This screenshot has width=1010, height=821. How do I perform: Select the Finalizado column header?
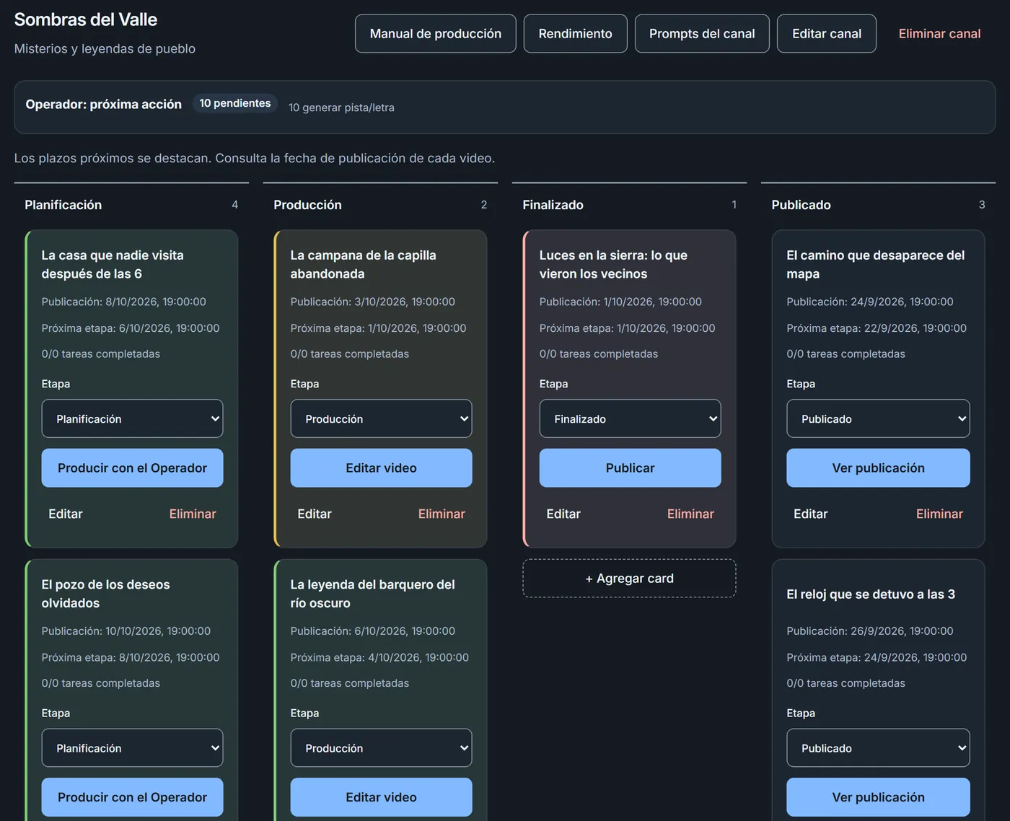click(x=553, y=205)
